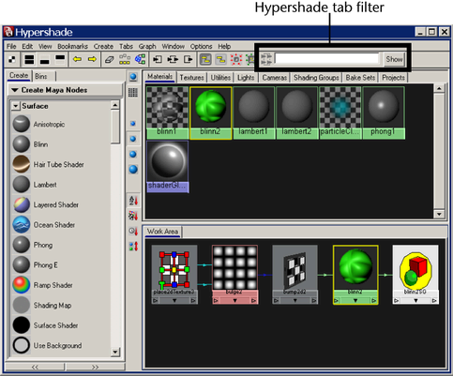
Task: Switch to view as list grid button
Action: 133,92
